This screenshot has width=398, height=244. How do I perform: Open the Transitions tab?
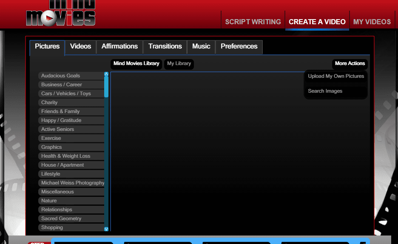pos(165,47)
